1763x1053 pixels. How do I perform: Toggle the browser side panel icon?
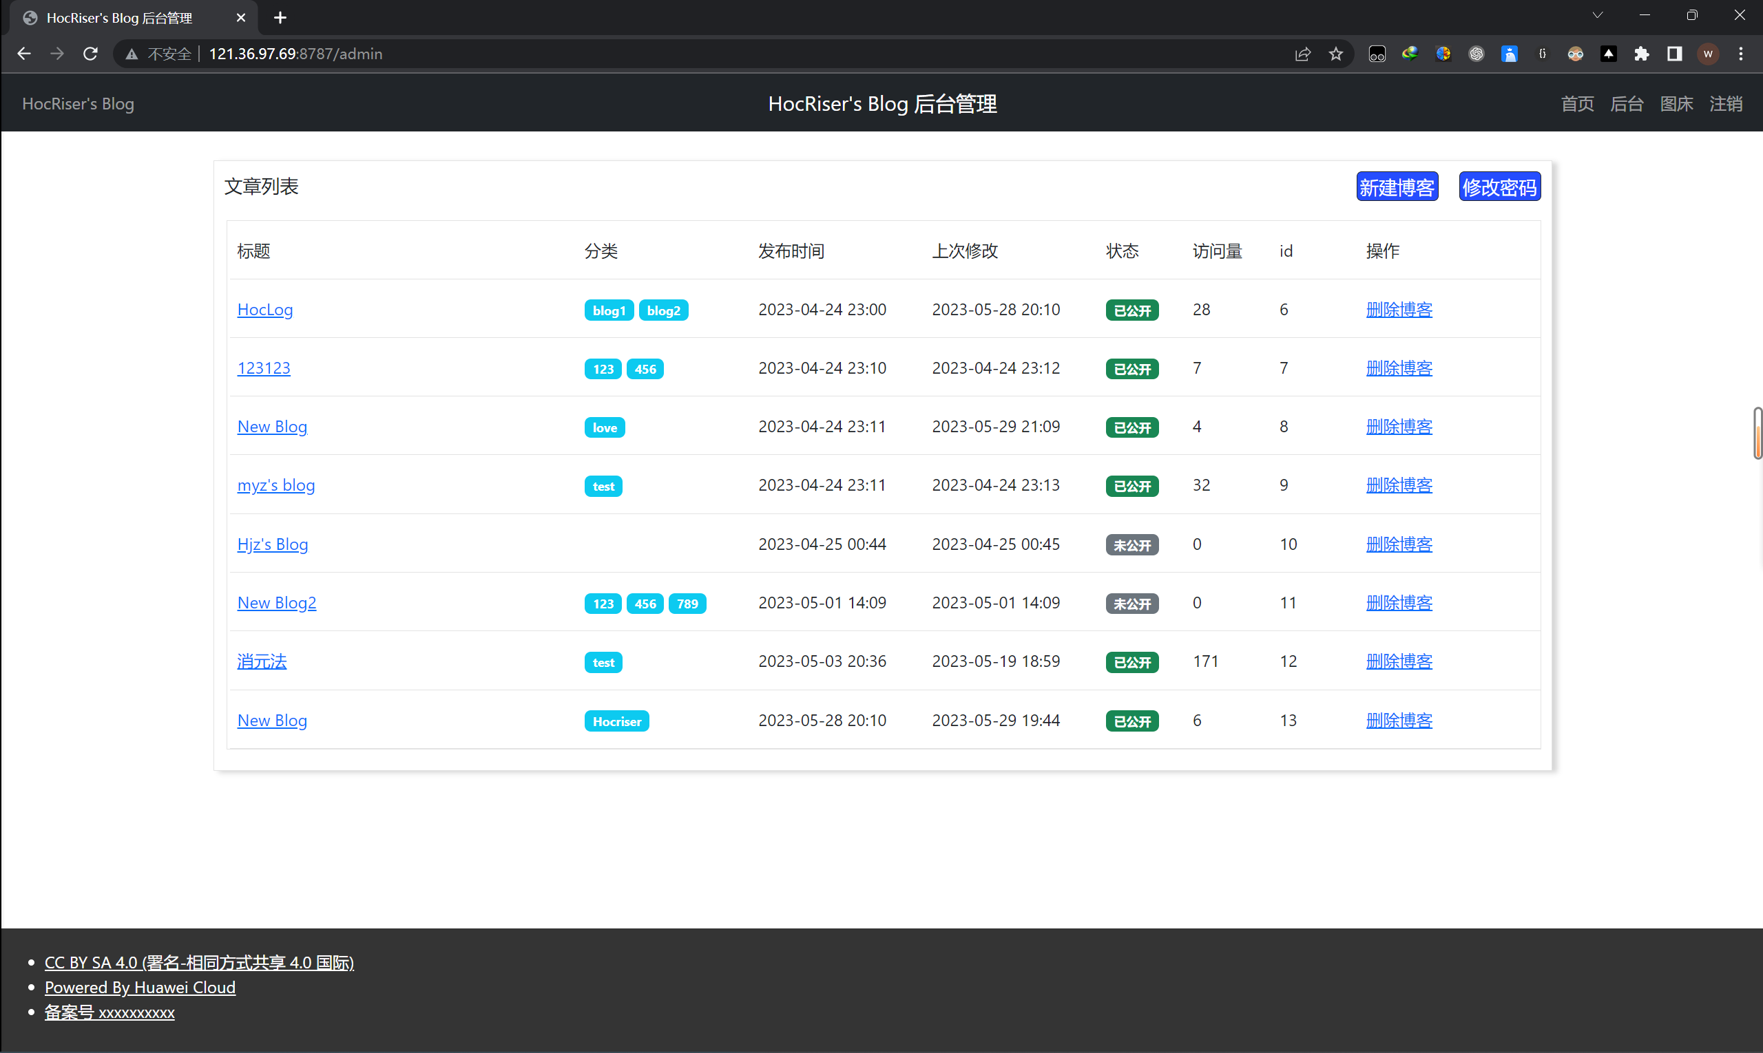tap(1674, 54)
